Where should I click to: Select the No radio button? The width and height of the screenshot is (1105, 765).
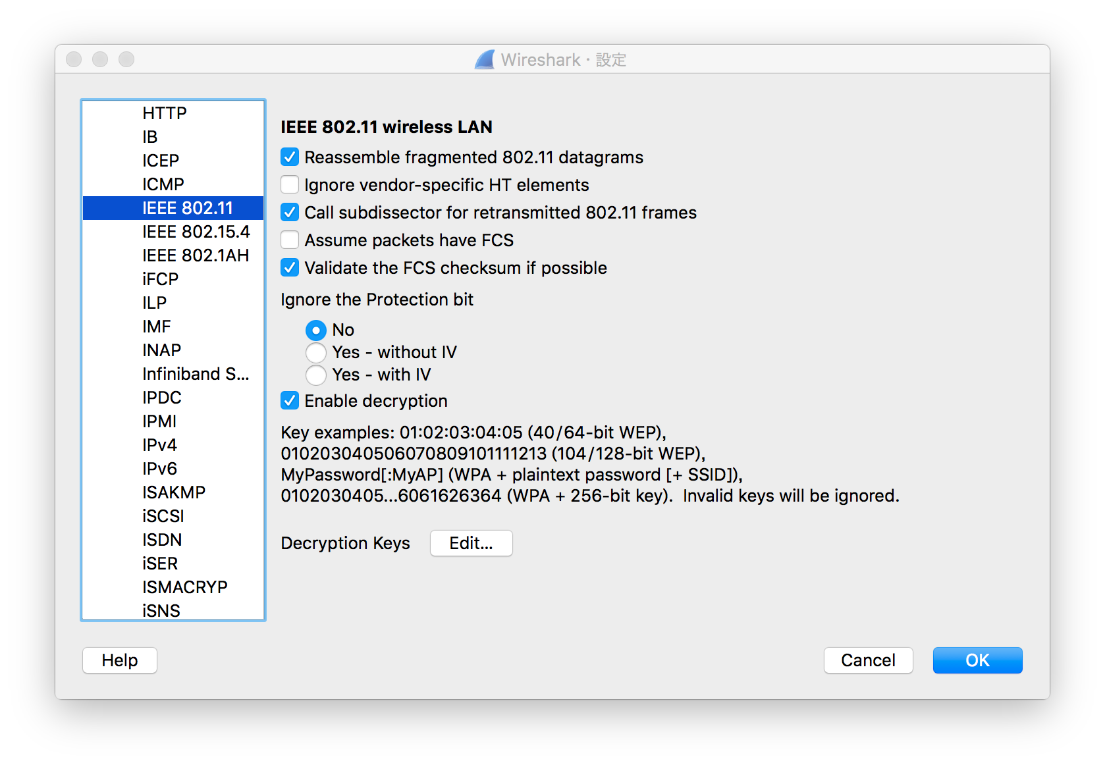click(316, 330)
